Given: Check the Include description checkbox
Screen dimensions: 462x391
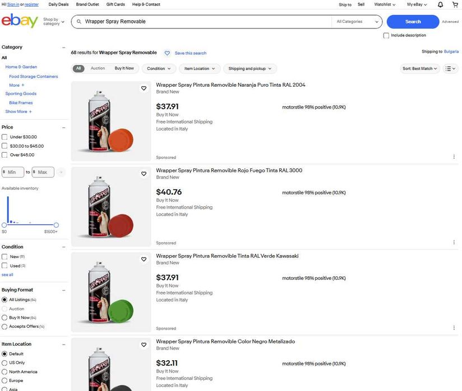Looking at the screenshot, I should [386, 35].
